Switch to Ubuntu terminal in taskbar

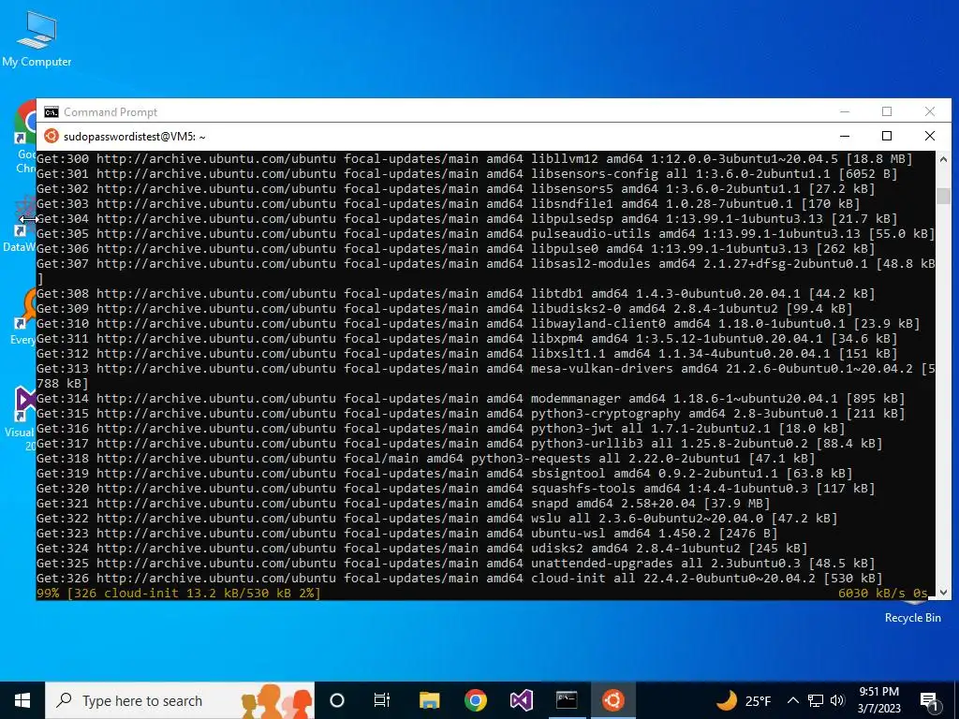pyautogui.click(x=612, y=700)
